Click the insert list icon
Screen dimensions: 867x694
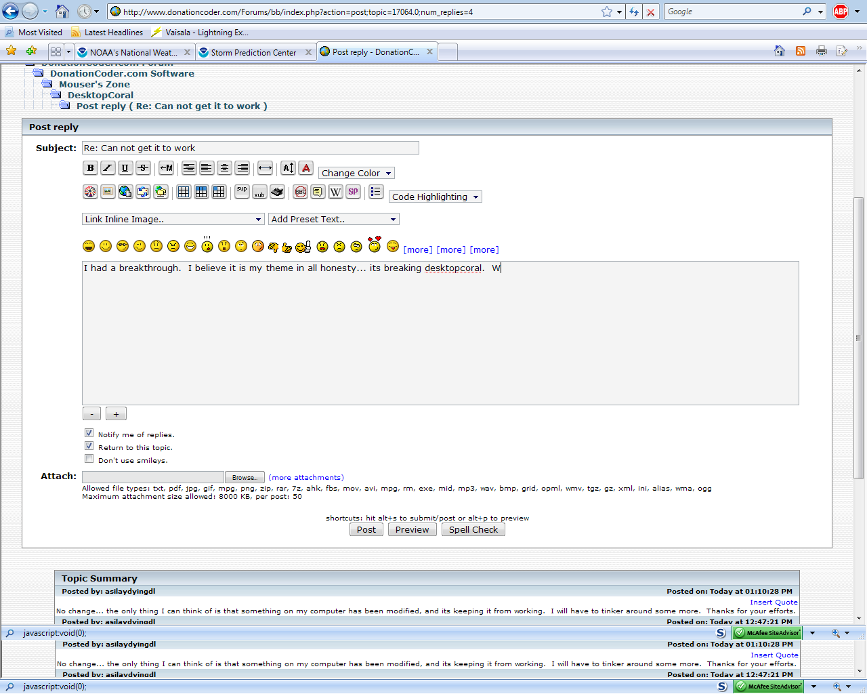pyautogui.click(x=376, y=192)
